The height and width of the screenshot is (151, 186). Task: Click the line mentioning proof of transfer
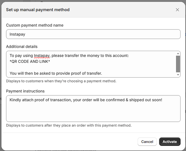point(56,73)
